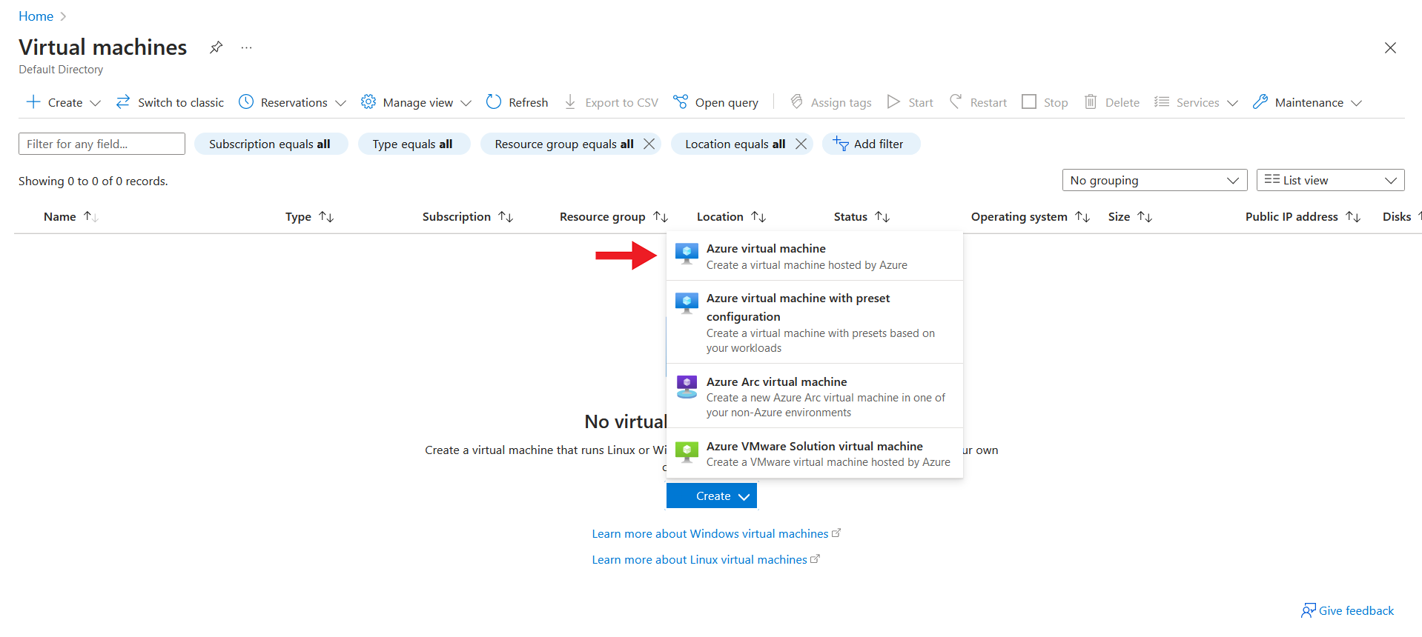Click the Stop toolbar button
Image resolution: width=1422 pixels, height=637 pixels.
tap(1045, 102)
